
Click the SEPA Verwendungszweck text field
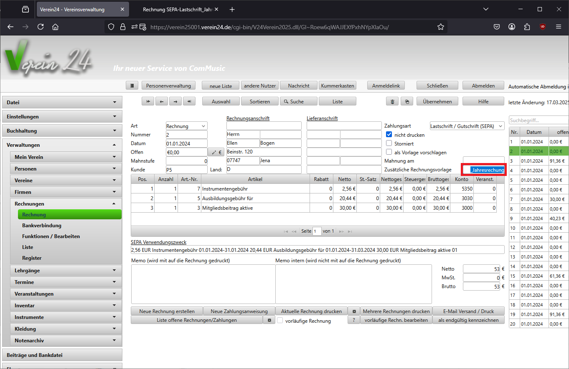pyautogui.click(x=318, y=250)
